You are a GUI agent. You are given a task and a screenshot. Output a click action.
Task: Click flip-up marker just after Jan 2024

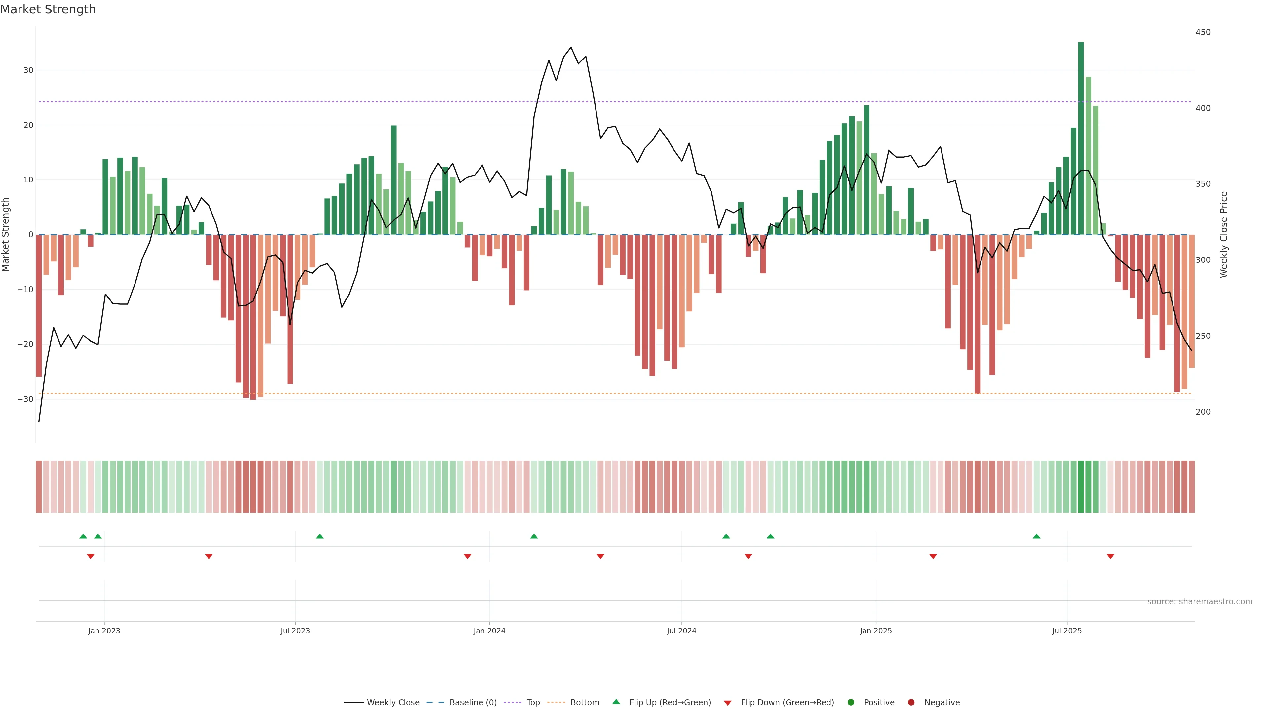tap(534, 536)
